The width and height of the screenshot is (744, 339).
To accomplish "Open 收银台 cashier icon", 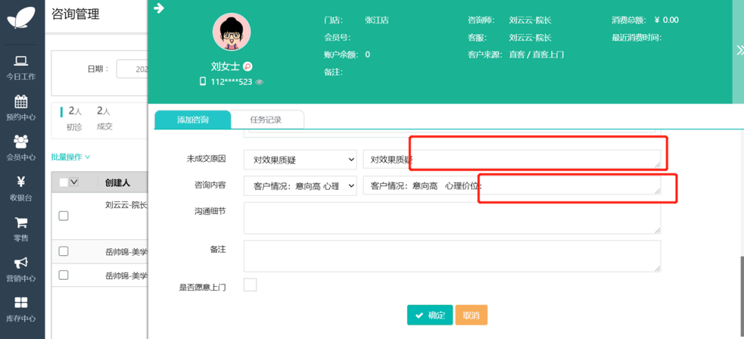I will pyautogui.click(x=21, y=188).
